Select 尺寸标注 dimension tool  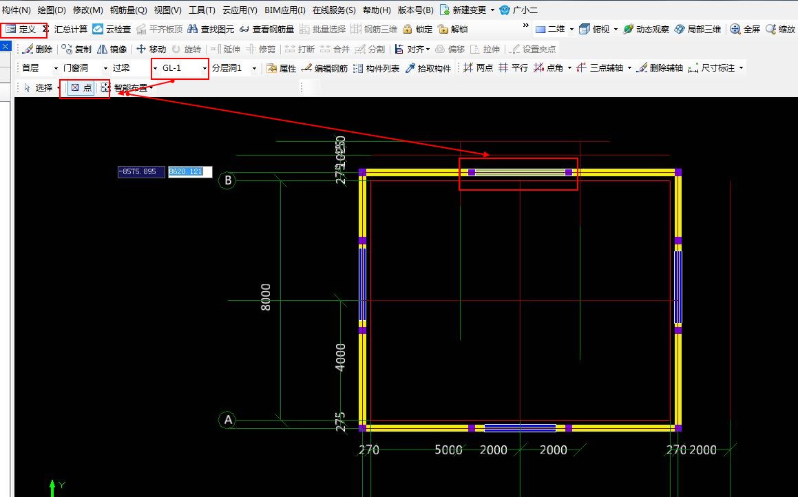(x=711, y=68)
